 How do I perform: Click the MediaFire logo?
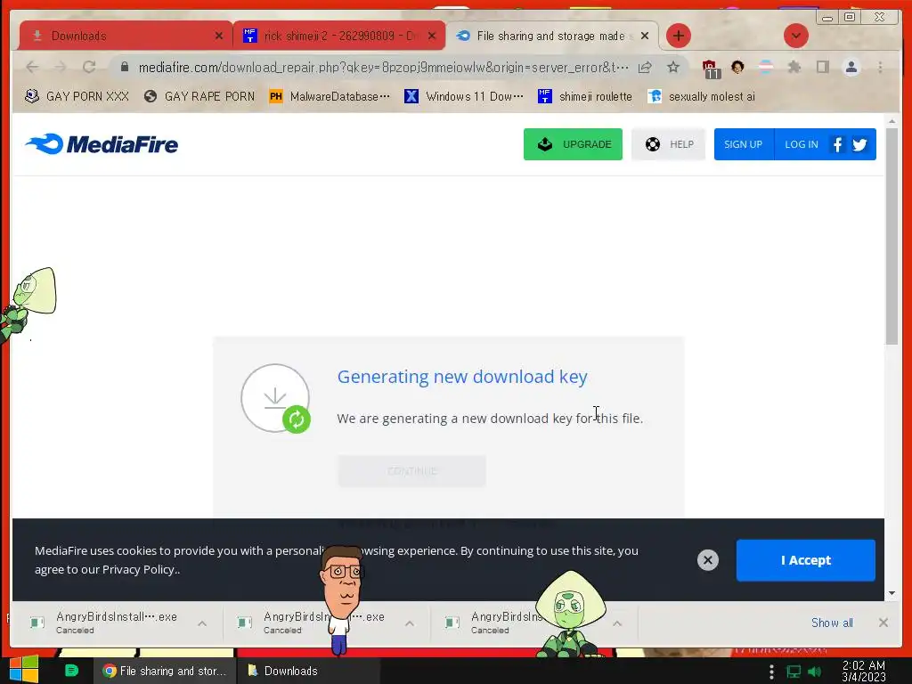point(102,144)
